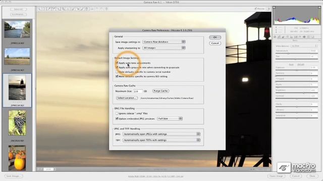Mark image for deletion with trash icon
This screenshot has width=323, height=181.
pos(106,9)
